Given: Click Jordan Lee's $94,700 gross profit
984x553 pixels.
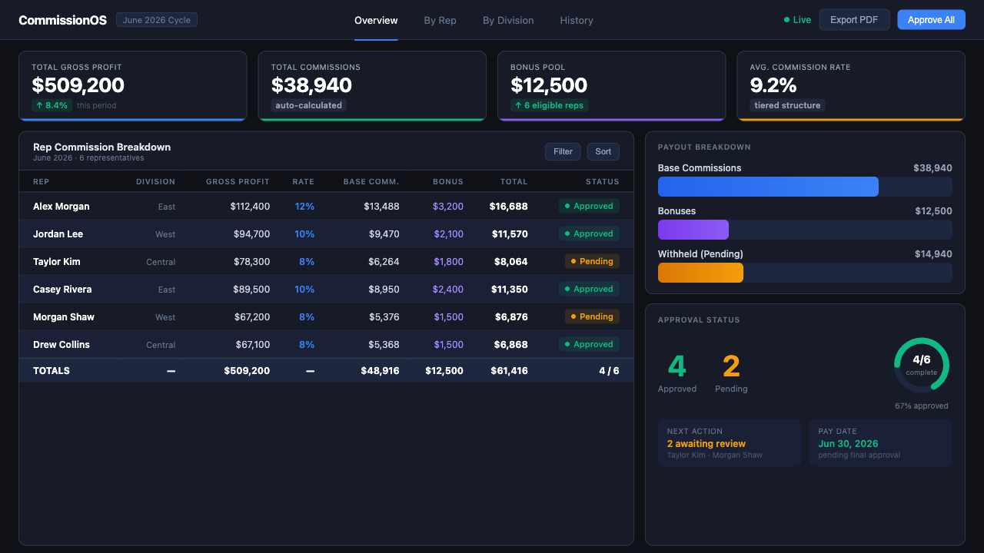Looking at the screenshot, I should tap(251, 233).
